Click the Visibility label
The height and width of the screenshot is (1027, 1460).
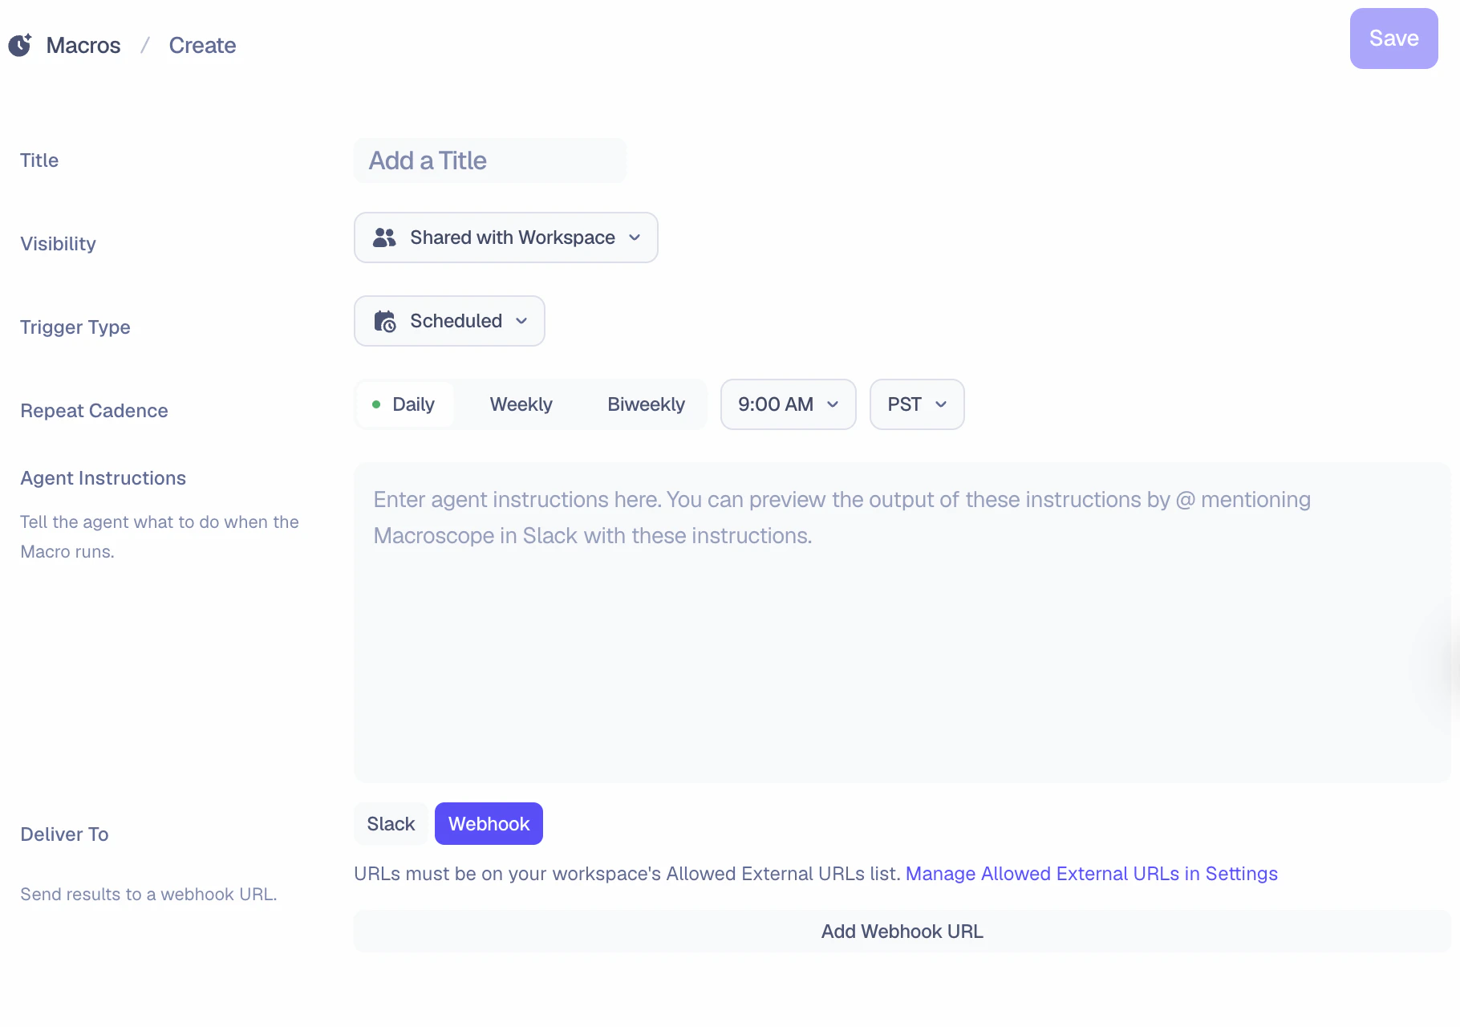58,244
